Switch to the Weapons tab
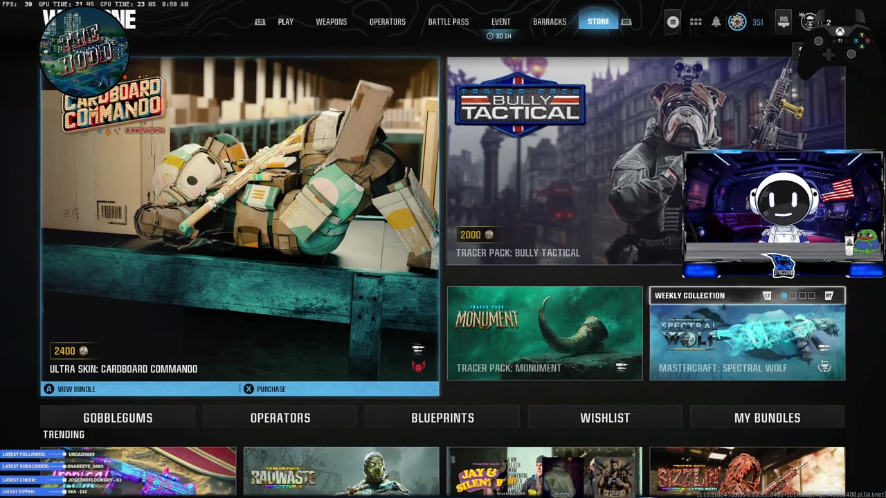Image resolution: width=886 pixels, height=498 pixels. [x=332, y=22]
